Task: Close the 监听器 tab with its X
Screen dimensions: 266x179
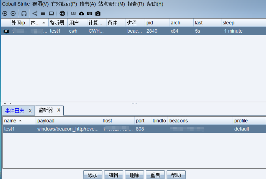Action: click(x=59, y=110)
